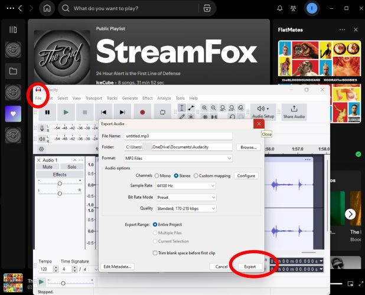Click Cancel in Export Audio dialog
This screenshot has width=365, height=295.
221,267
